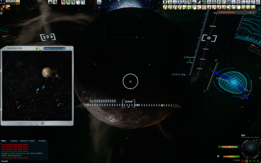Click the yellow ramp action icon
The width and height of the screenshot is (261, 163).
18,2
